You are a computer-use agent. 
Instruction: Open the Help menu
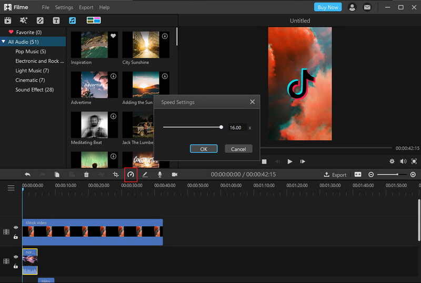click(x=104, y=7)
